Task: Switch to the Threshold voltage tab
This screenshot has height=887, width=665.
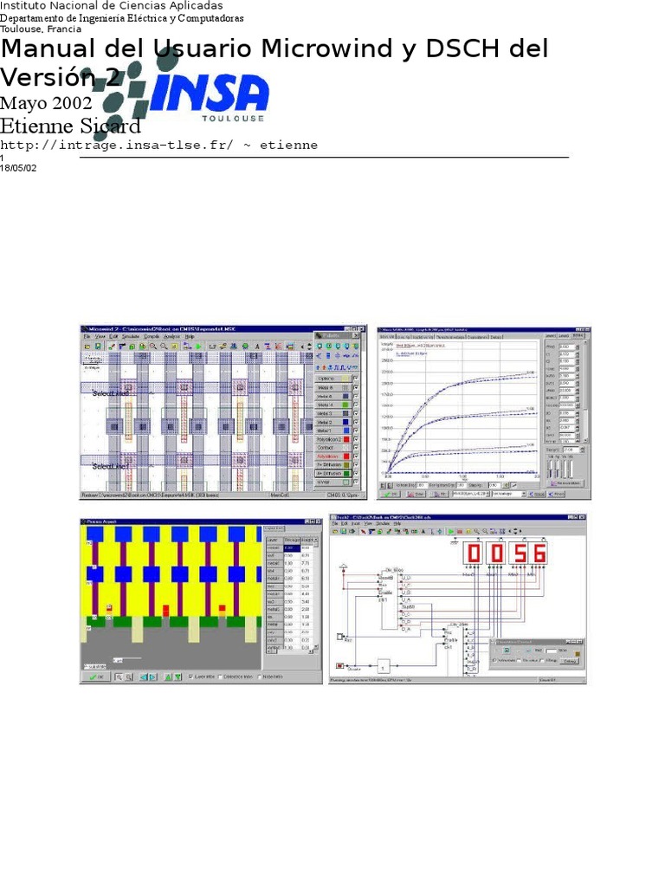Action: (x=450, y=337)
